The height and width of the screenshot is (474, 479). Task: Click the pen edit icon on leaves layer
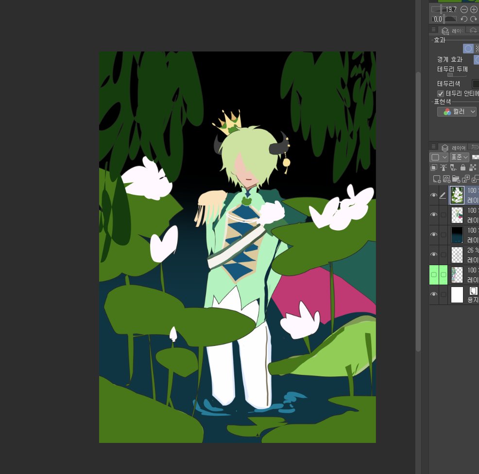point(443,195)
